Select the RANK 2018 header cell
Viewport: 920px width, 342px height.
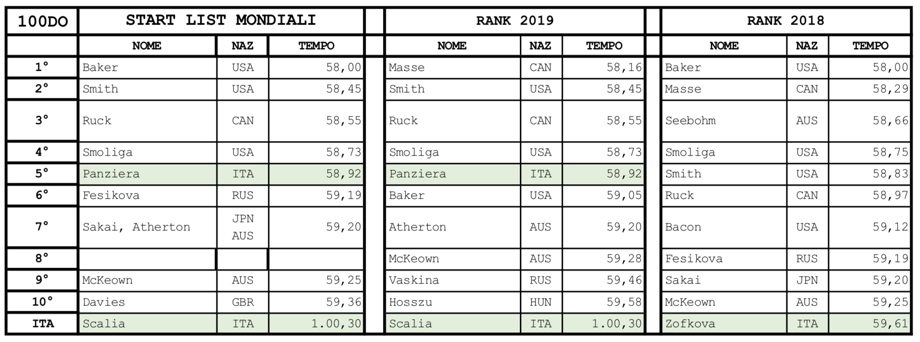click(x=785, y=21)
